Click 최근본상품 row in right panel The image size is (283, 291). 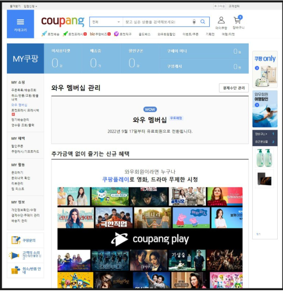265,142
